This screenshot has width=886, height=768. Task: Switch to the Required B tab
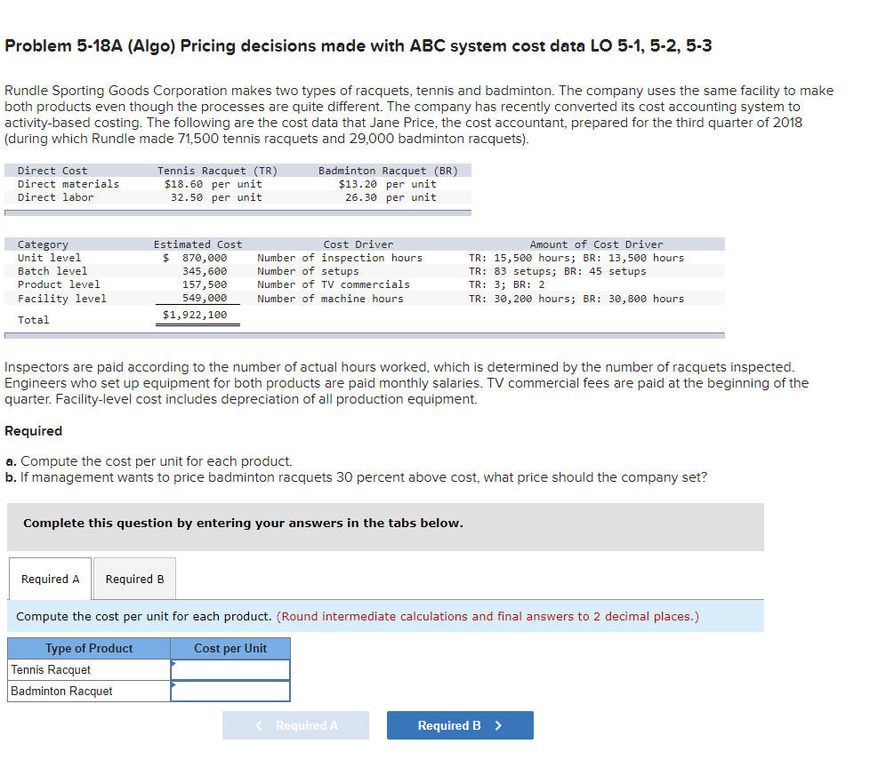tap(133, 579)
